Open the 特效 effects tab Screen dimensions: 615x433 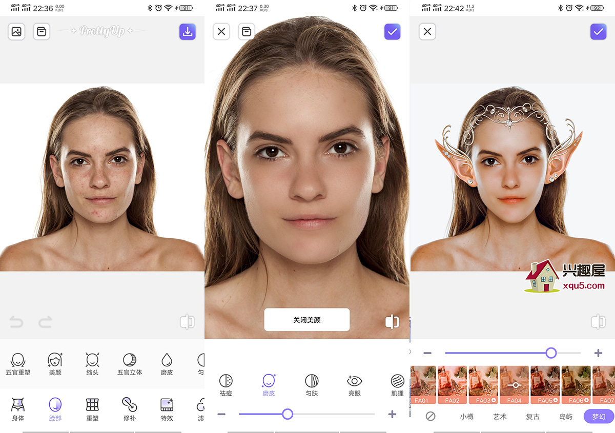pos(167,409)
